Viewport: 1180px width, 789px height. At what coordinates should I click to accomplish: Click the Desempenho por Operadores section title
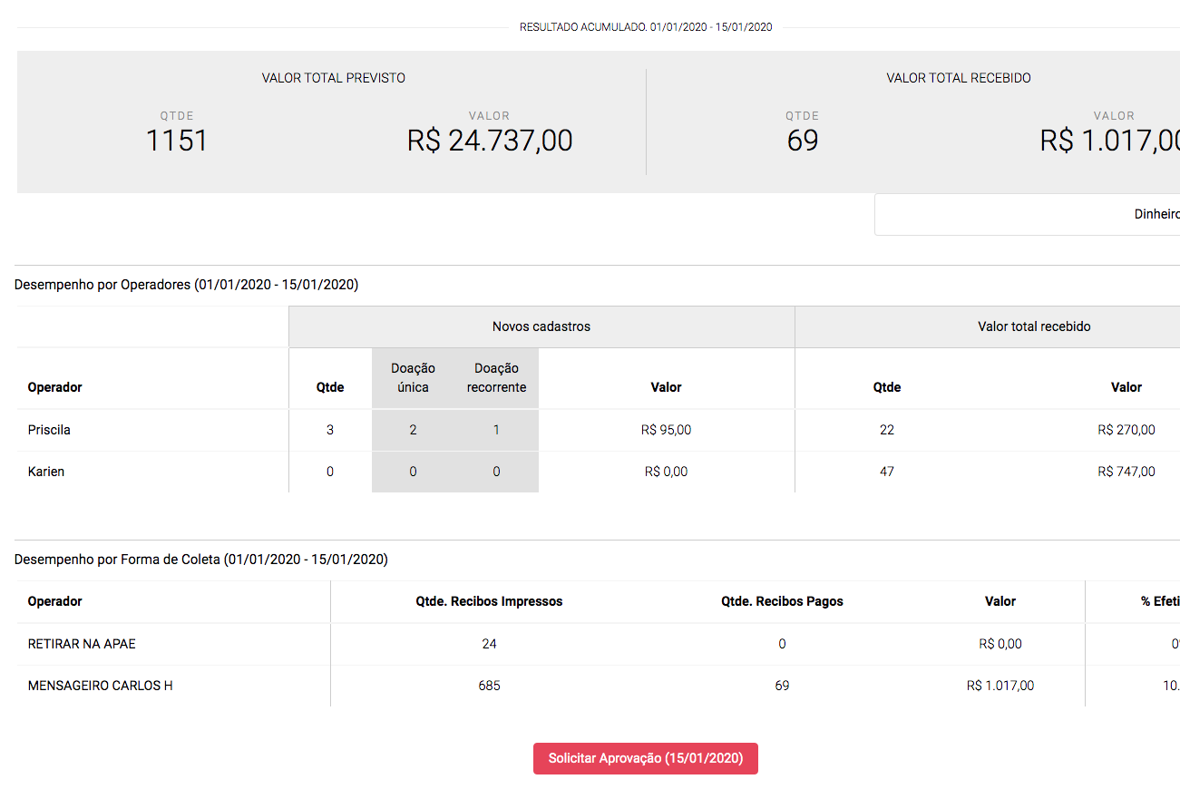point(186,285)
